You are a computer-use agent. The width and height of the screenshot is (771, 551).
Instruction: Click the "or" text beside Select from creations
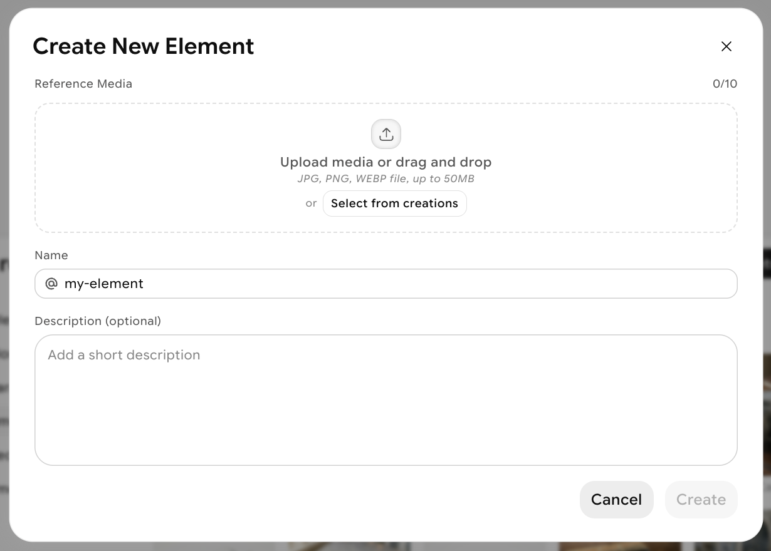coord(311,203)
